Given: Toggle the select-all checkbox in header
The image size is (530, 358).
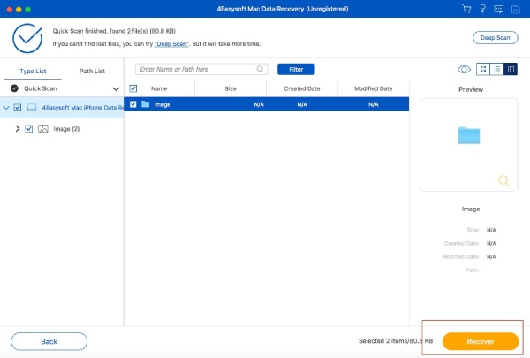Looking at the screenshot, I should click(x=133, y=88).
